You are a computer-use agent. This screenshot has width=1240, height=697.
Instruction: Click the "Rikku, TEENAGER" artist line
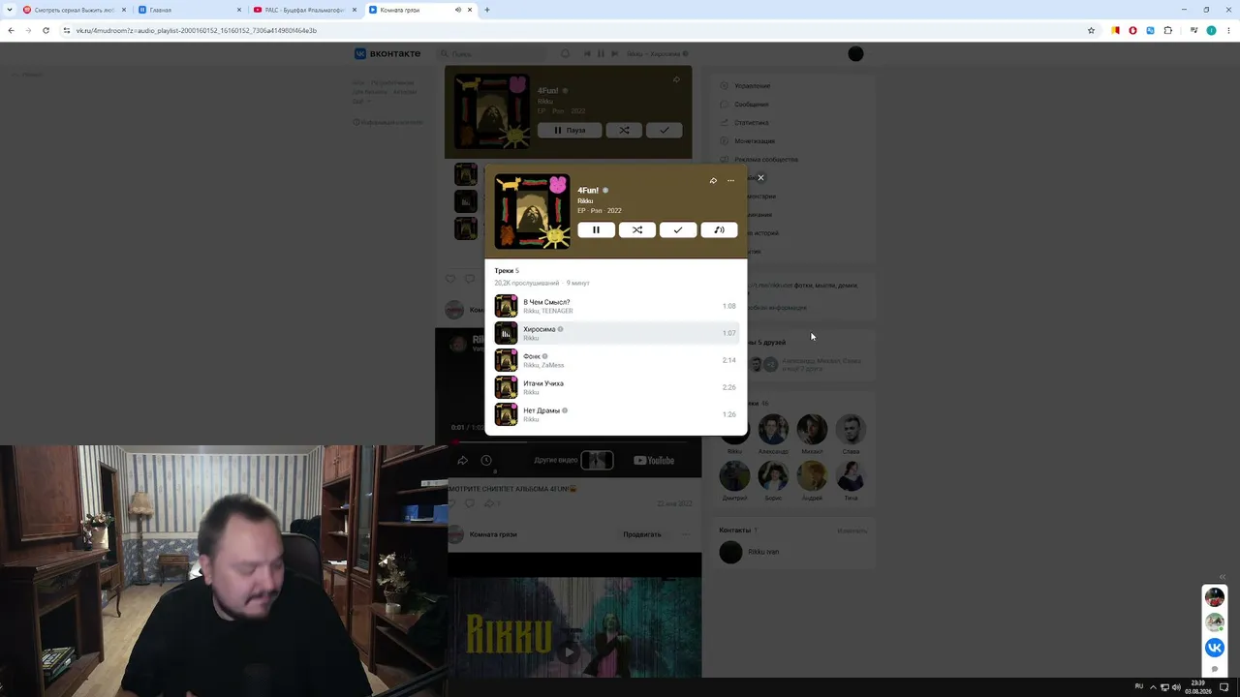(548, 311)
